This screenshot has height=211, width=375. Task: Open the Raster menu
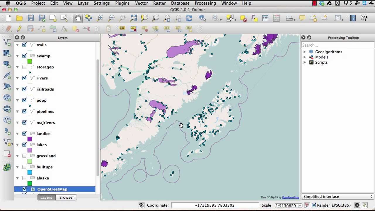point(159,3)
